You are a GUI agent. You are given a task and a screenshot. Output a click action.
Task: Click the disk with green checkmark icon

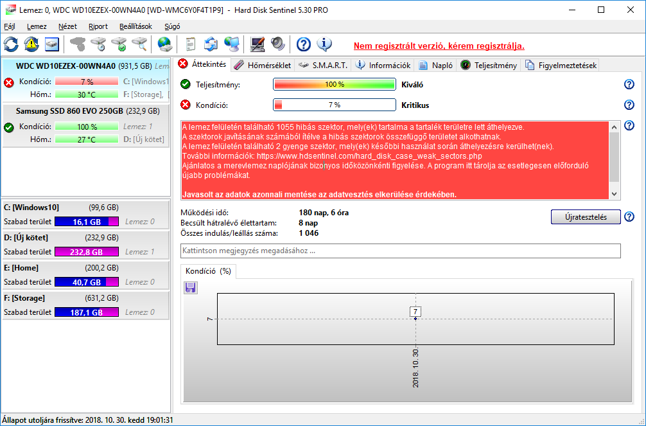click(119, 44)
